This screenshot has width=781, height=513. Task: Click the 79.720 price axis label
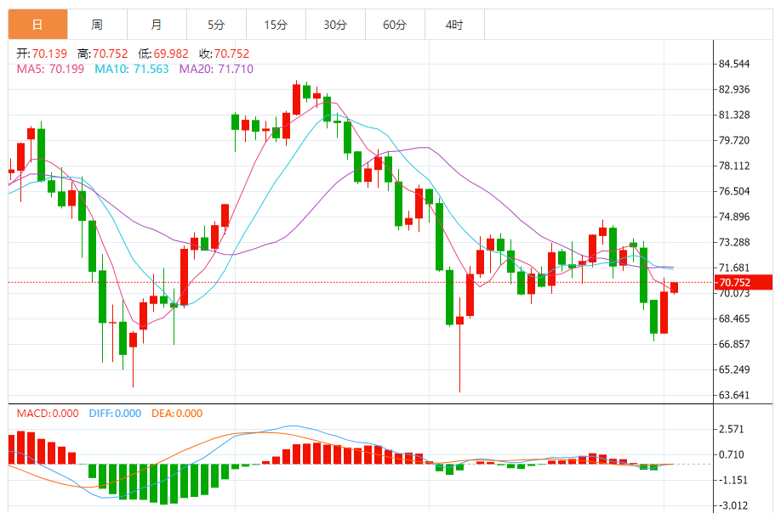(733, 140)
